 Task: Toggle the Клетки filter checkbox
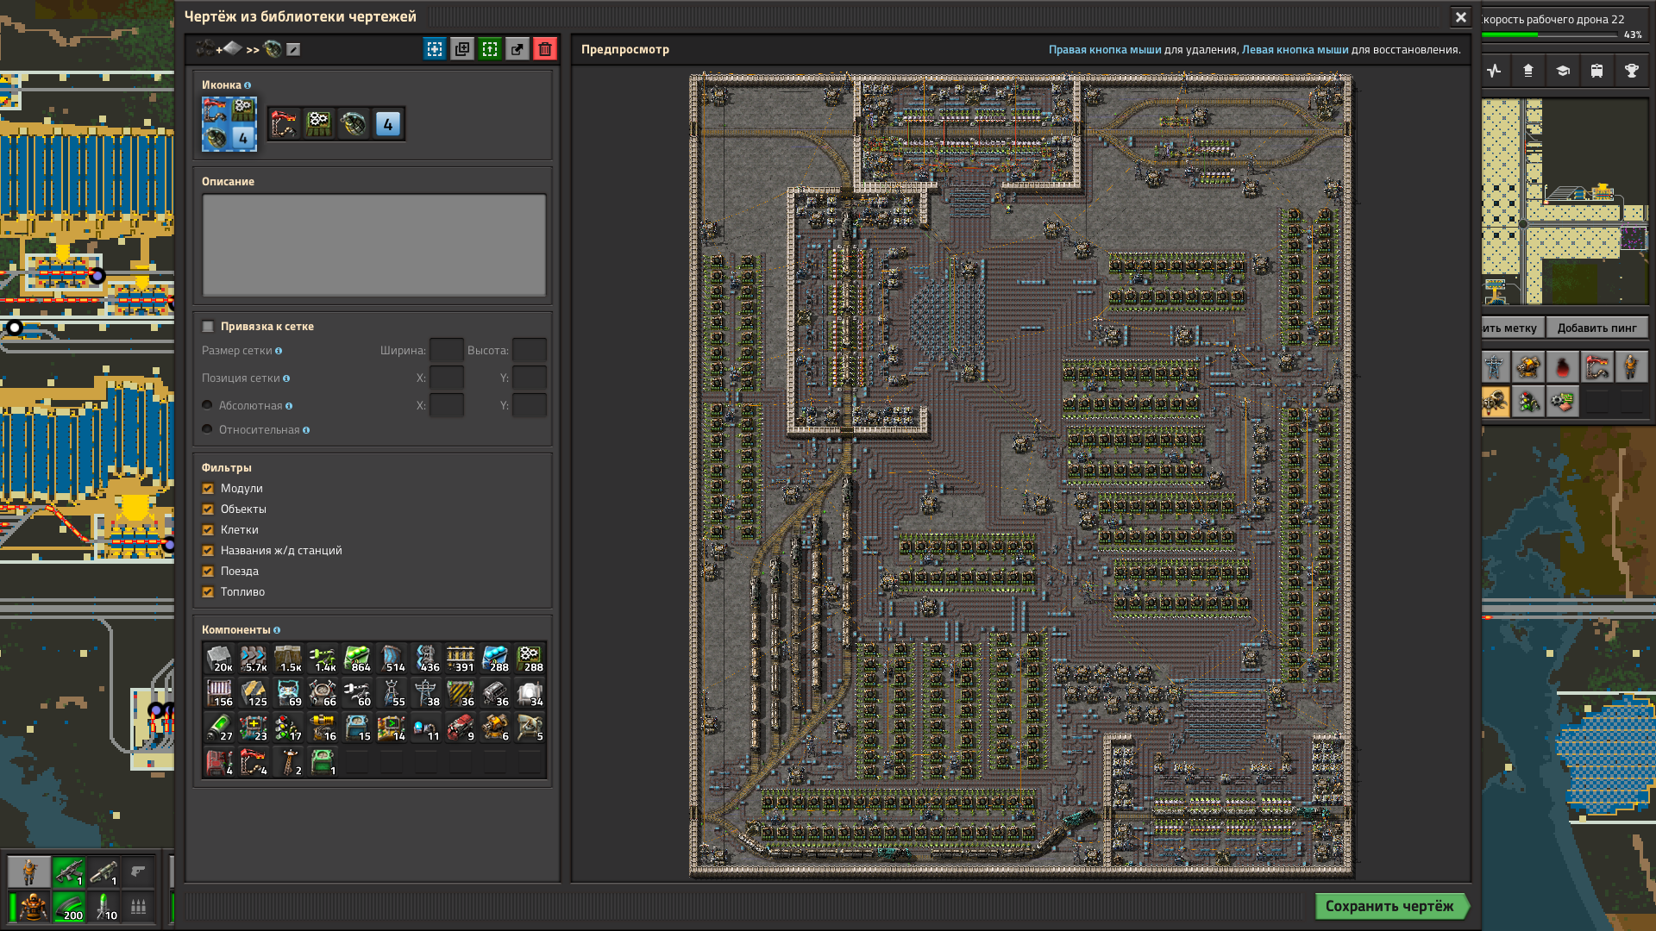pyautogui.click(x=208, y=530)
